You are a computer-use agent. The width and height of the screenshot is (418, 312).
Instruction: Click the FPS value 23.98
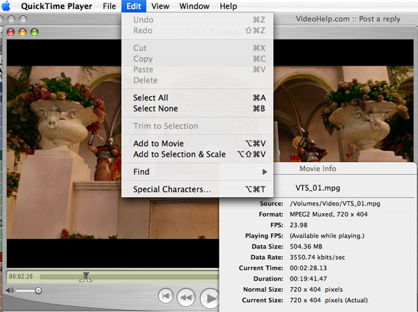[299, 225]
